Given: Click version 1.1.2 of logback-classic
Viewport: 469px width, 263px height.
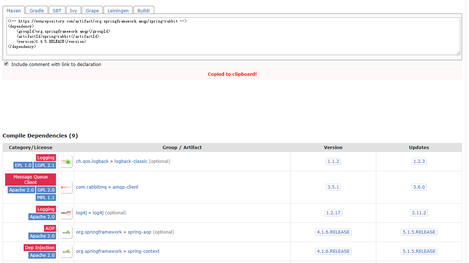Looking at the screenshot, I should click(x=333, y=161).
